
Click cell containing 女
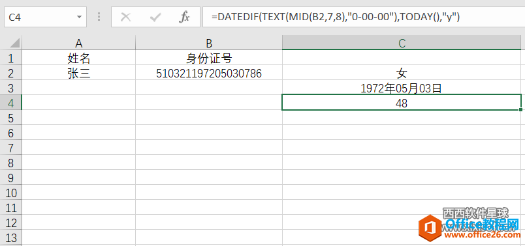pos(402,73)
